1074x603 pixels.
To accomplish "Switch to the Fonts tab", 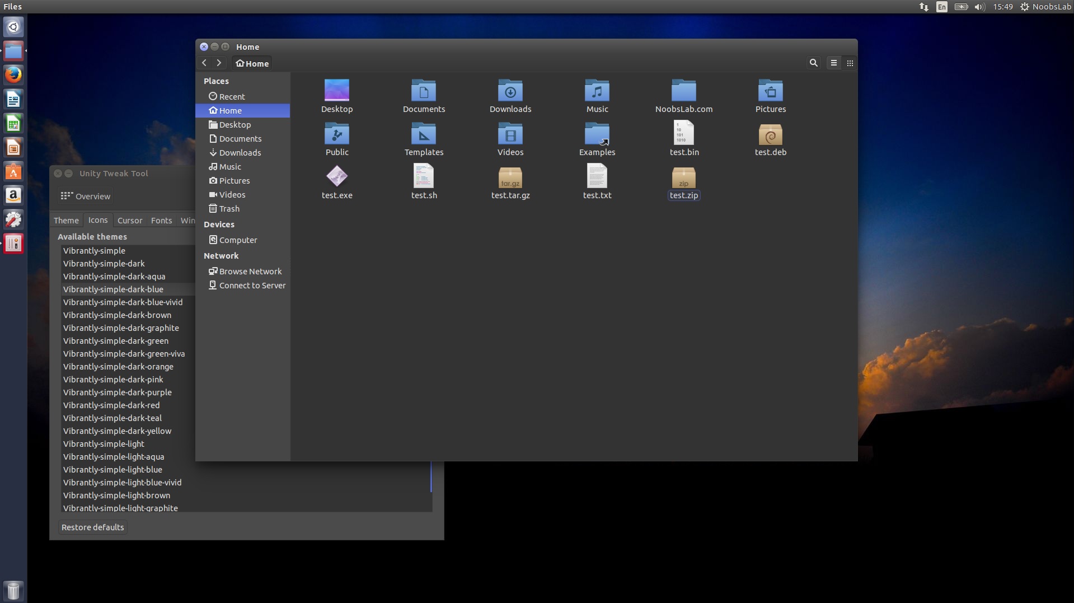I will tap(162, 221).
